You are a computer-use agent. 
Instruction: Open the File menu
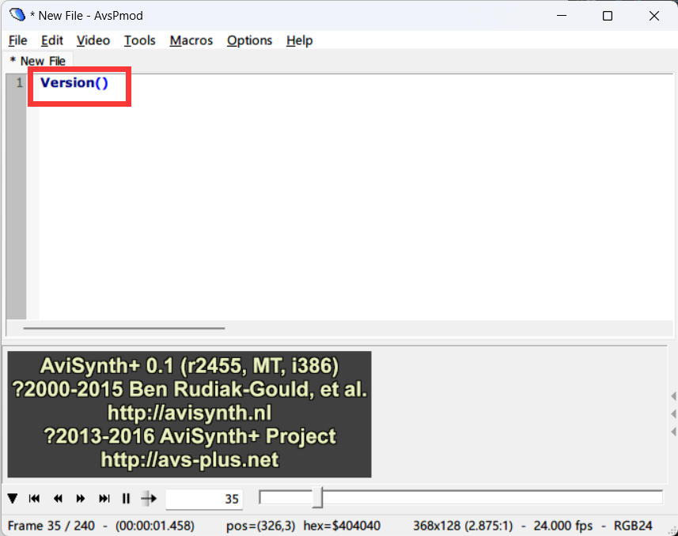tap(17, 40)
